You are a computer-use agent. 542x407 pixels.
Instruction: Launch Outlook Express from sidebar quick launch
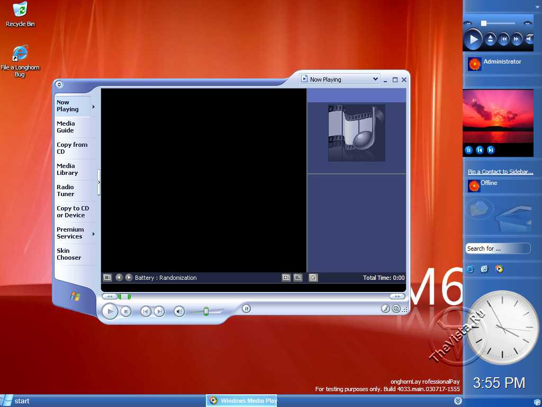click(x=484, y=269)
